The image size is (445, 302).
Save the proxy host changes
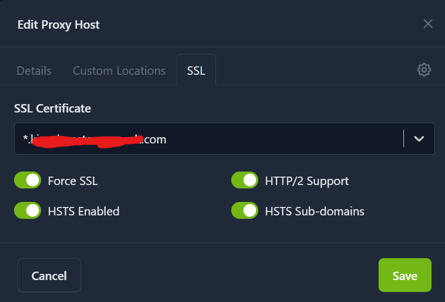(404, 276)
